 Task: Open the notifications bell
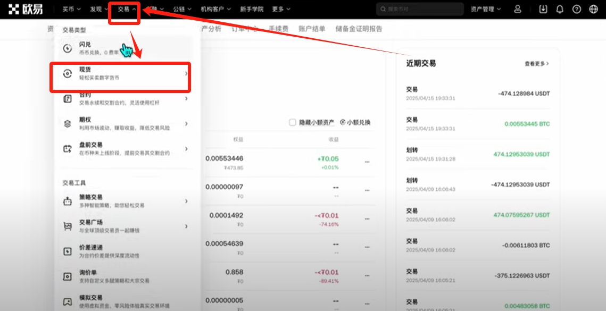(559, 9)
